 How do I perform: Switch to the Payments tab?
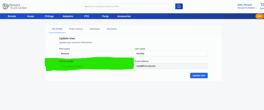pyautogui.click(x=112, y=29)
